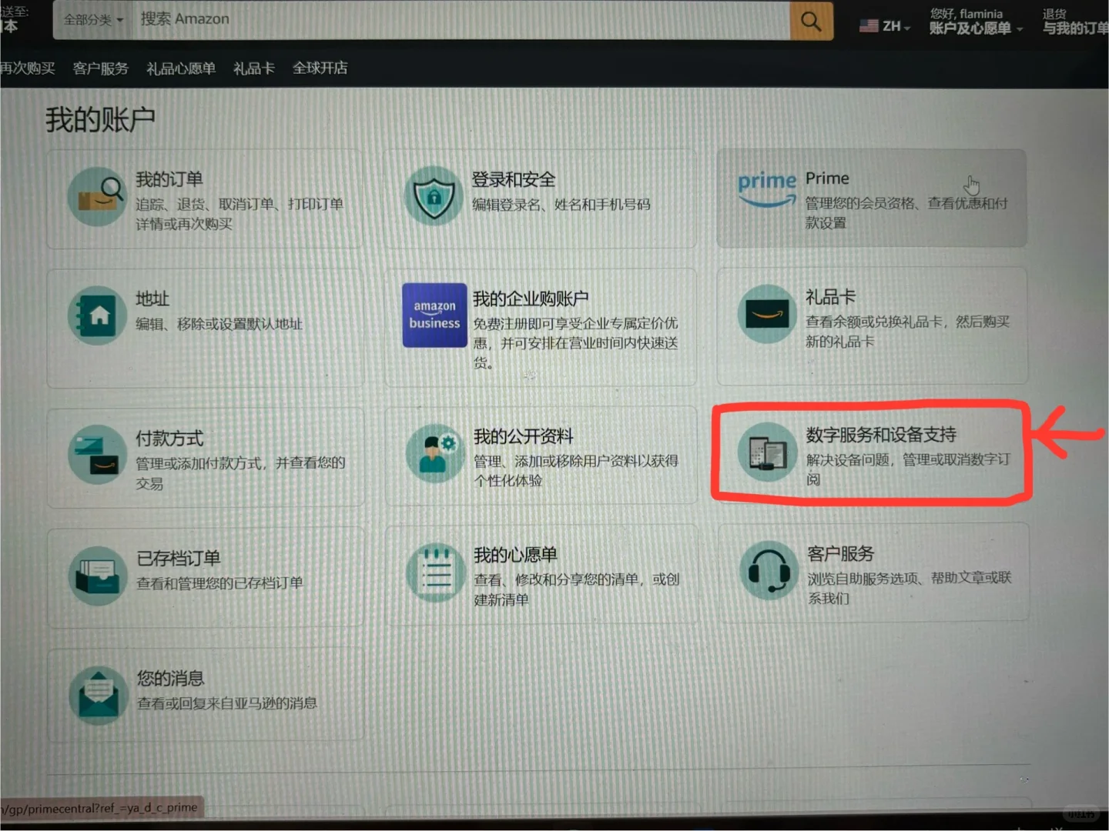Image resolution: width=1109 pixels, height=831 pixels.
Task: Click text 查看和管理您的已存档订单
Action: coord(219,582)
